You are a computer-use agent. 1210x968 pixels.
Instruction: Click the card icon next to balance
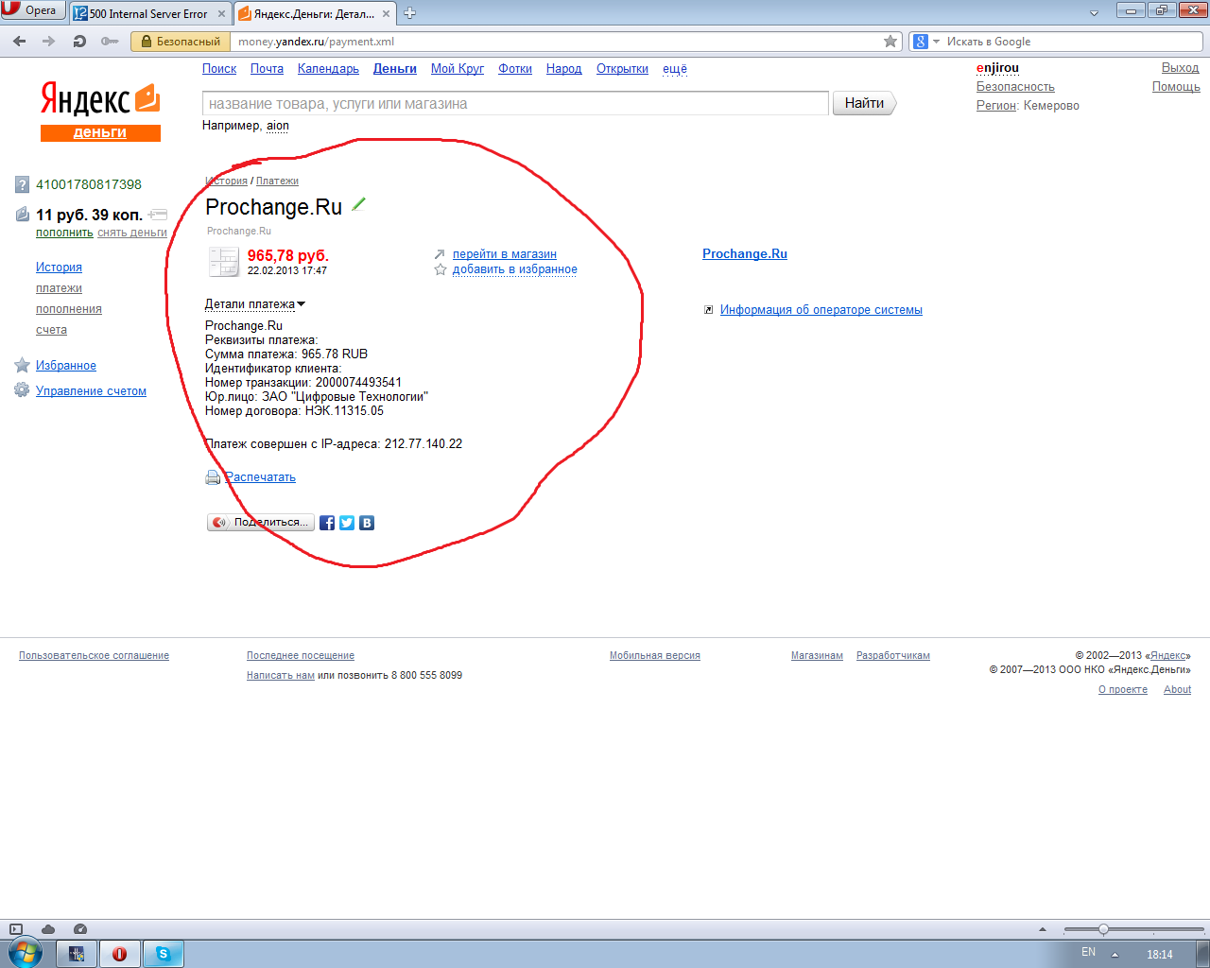click(x=158, y=215)
